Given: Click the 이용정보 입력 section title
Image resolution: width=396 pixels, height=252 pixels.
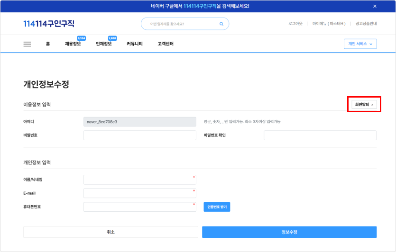Looking at the screenshot, I should click(37, 104).
